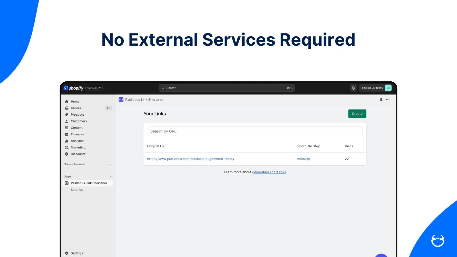Click the pasilobus-test6 account avatar
457x257 pixels.
click(x=388, y=88)
